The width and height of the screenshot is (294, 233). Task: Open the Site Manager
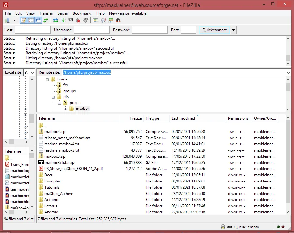8,20
